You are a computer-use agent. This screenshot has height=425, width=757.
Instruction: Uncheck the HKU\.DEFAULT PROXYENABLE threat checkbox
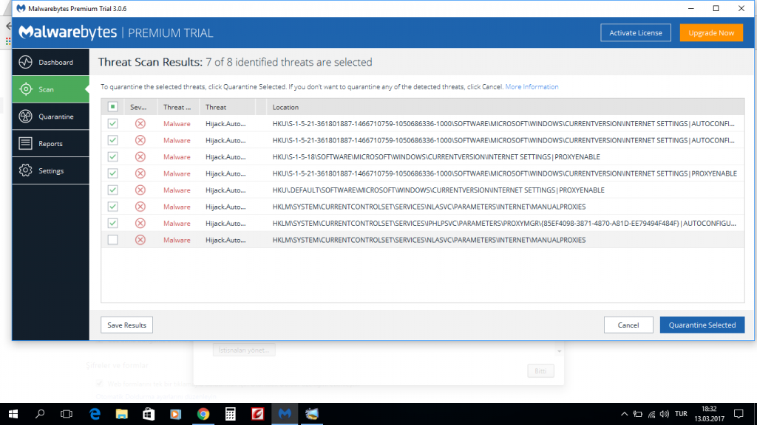click(x=112, y=190)
